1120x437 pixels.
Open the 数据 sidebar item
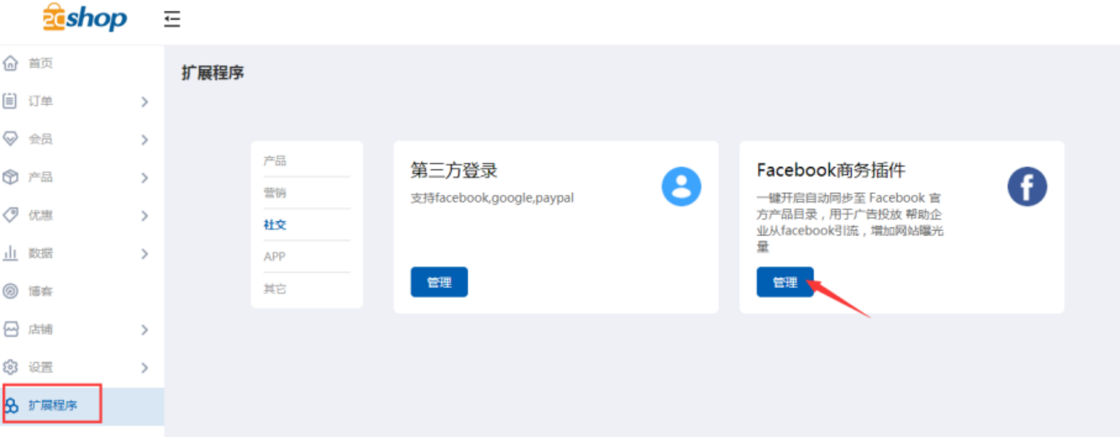82,253
